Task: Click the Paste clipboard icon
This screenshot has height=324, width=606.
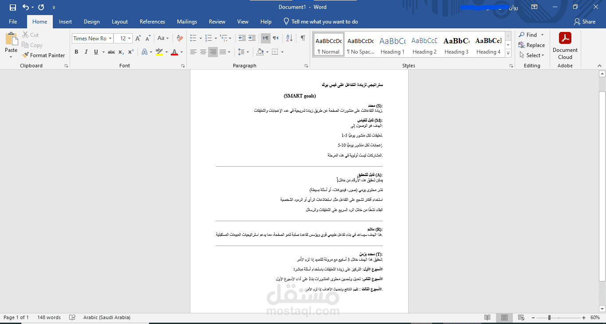Action: [x=11, y=39]
